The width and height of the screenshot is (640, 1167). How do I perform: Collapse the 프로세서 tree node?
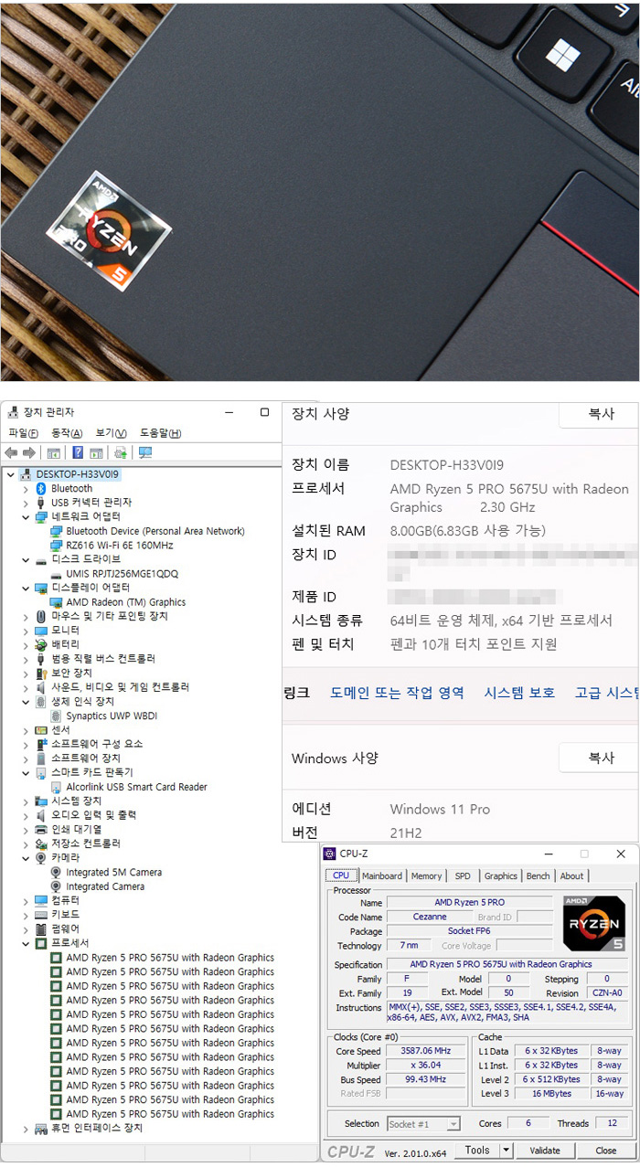(x=26, y=943)
